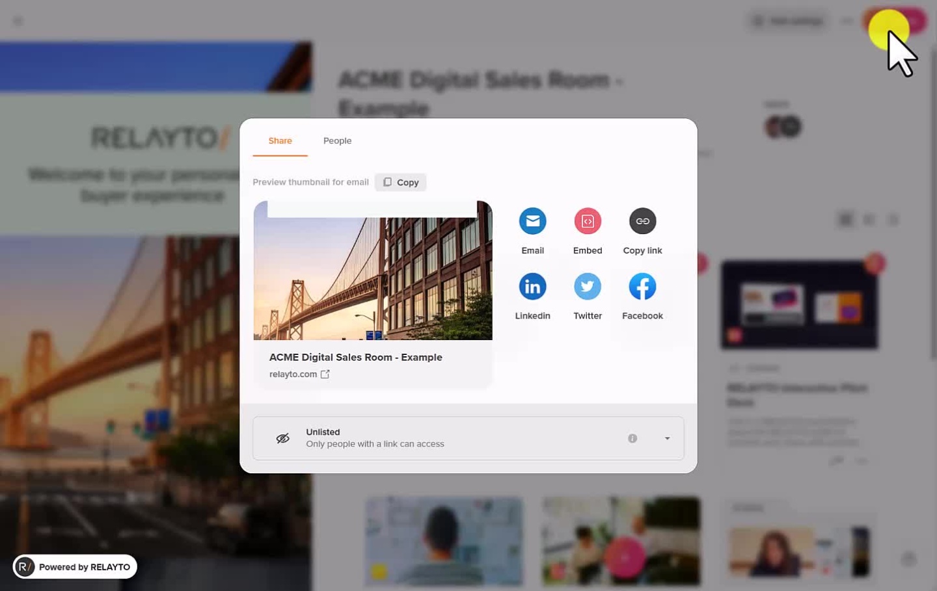The height and width of the screenshot is (591, 937).
Task: Switch to the People tab
Action: click(337, 141)
